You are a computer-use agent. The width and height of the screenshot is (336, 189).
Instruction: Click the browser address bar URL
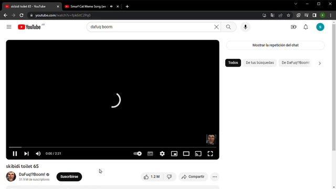click(x=63, y=15)
